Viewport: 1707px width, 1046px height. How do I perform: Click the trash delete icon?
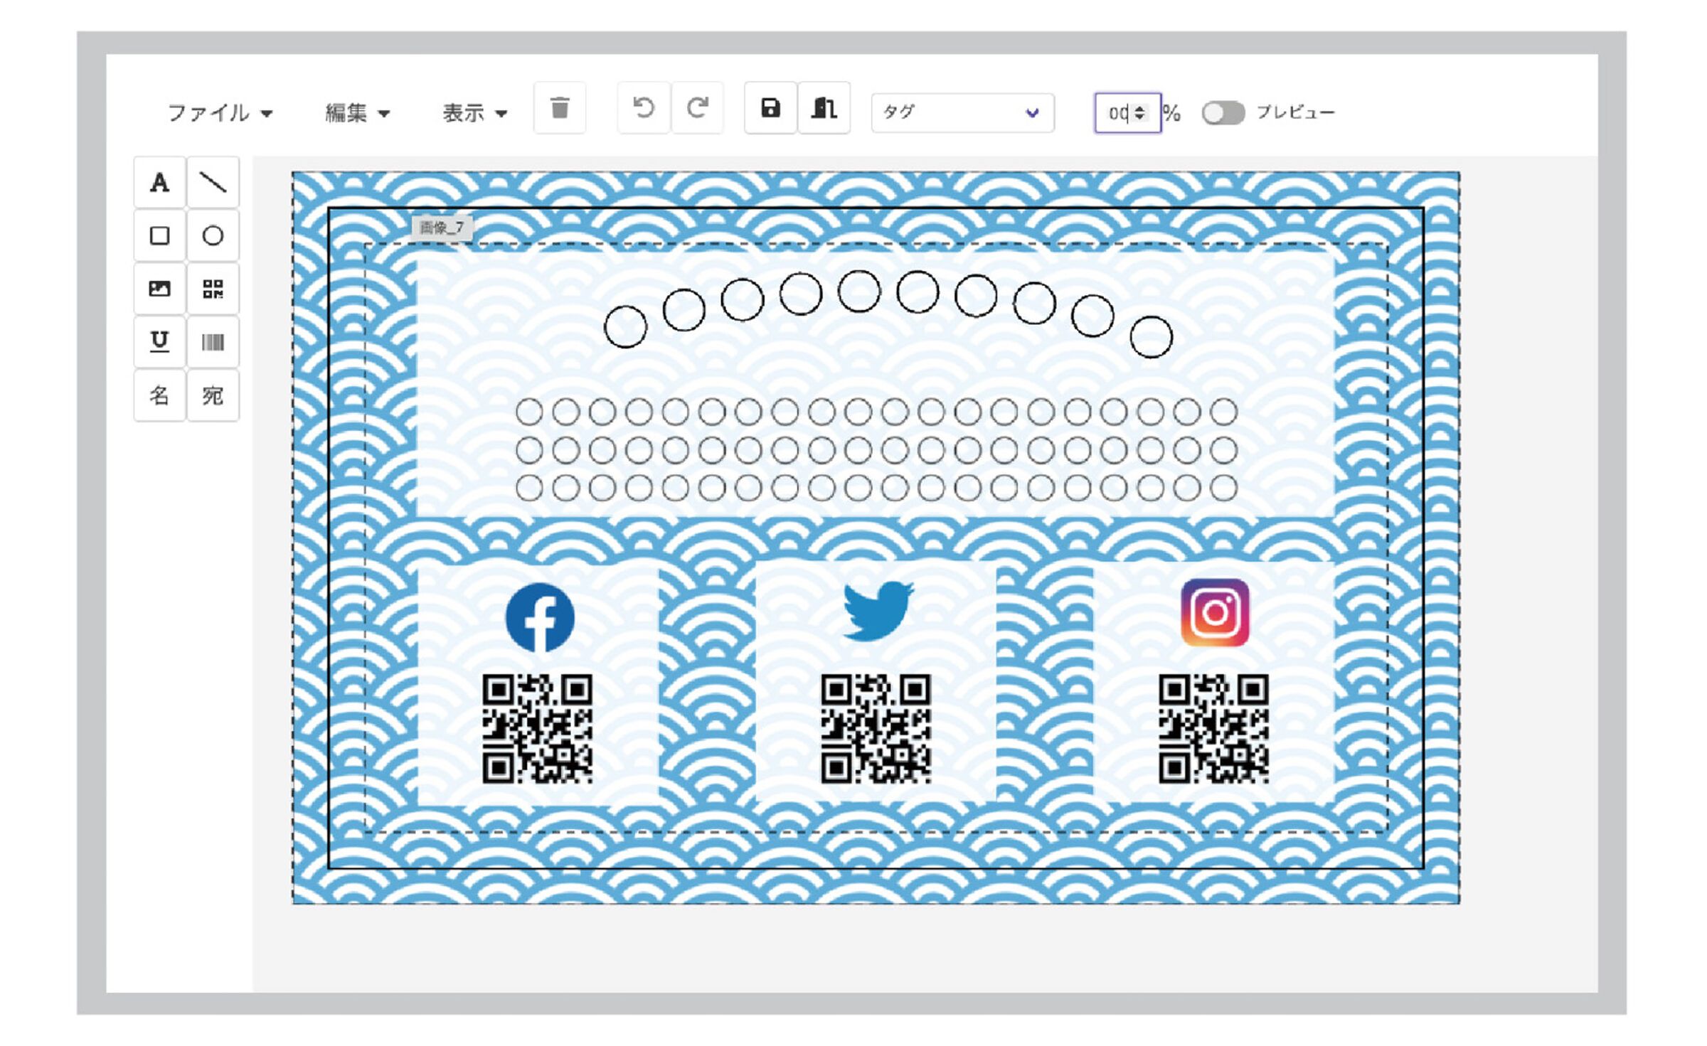[560, 108]
